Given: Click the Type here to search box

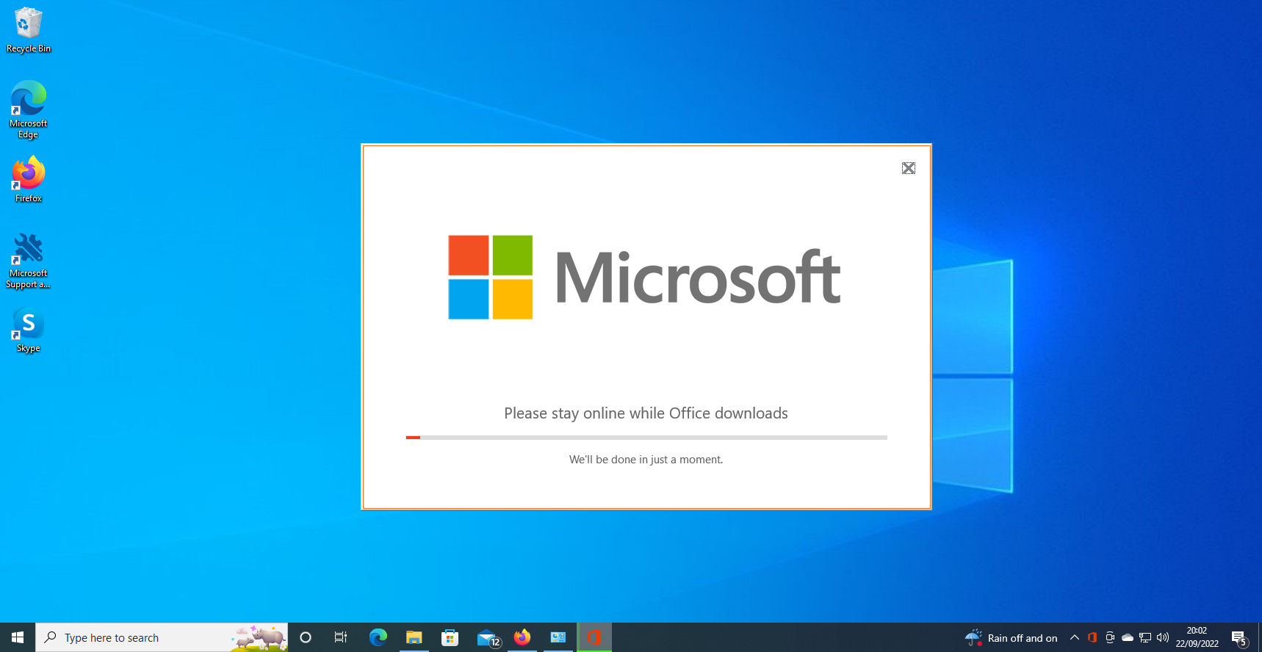Looking at the screenshot, I should pyautogui.click(x=162, y=637).
